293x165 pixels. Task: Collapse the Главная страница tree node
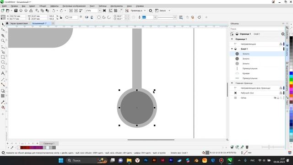coord(232,83)
